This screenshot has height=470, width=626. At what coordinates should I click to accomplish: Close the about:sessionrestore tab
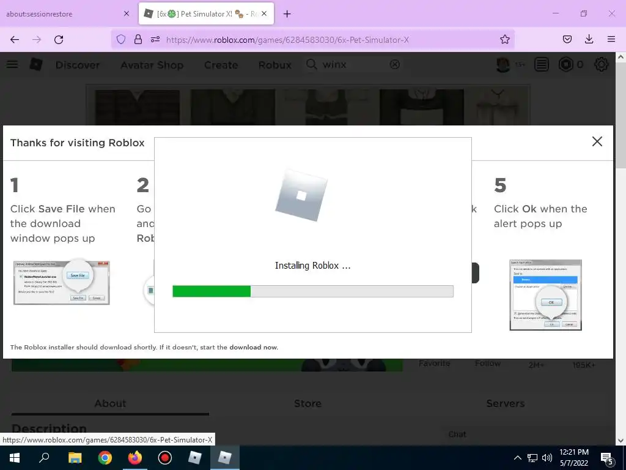coord(127,13)
